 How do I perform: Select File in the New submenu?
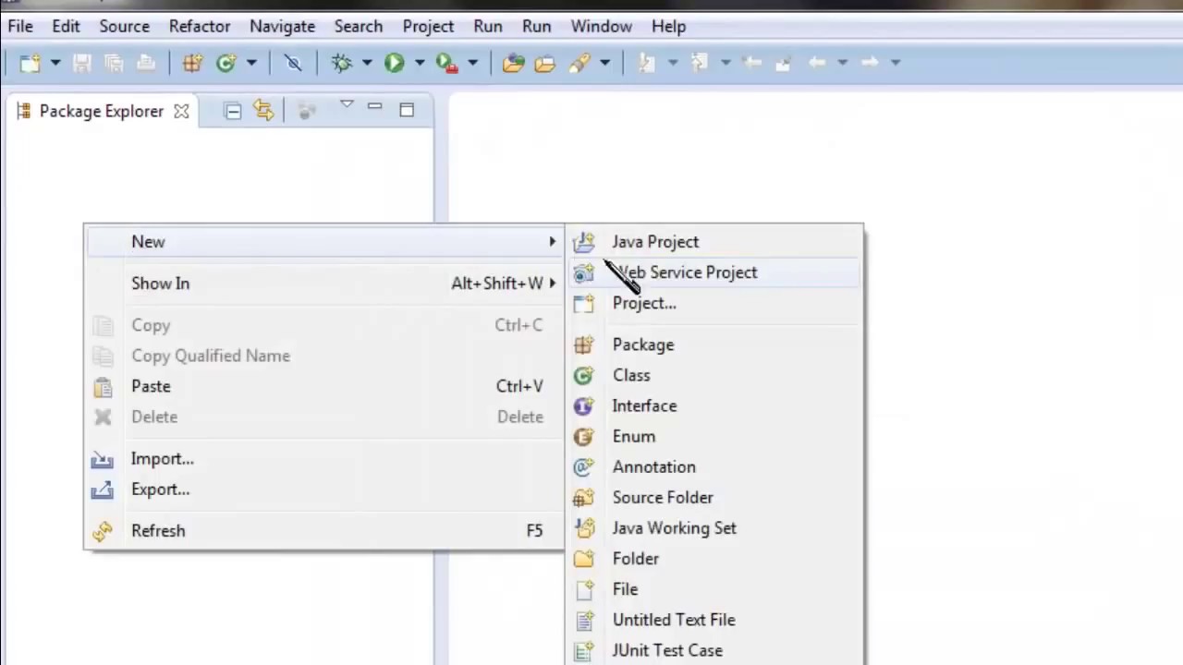[x=714, y=589]
